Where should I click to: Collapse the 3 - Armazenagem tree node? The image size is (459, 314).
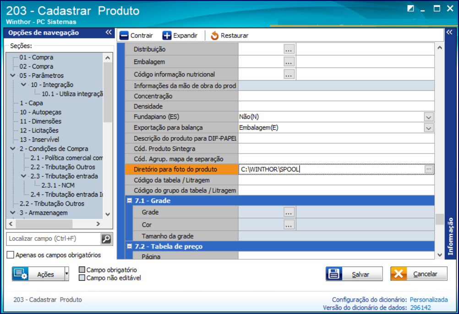click(12, 213)
